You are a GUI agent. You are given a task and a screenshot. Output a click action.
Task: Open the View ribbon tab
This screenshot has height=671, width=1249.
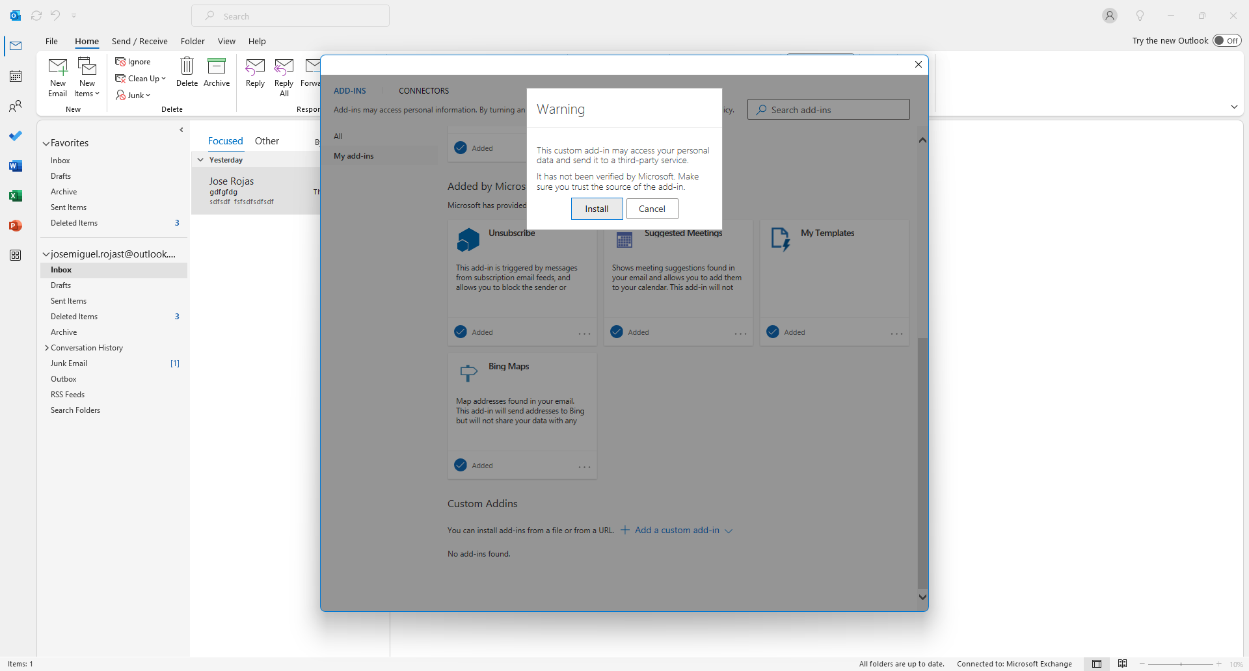coord(226,41)
